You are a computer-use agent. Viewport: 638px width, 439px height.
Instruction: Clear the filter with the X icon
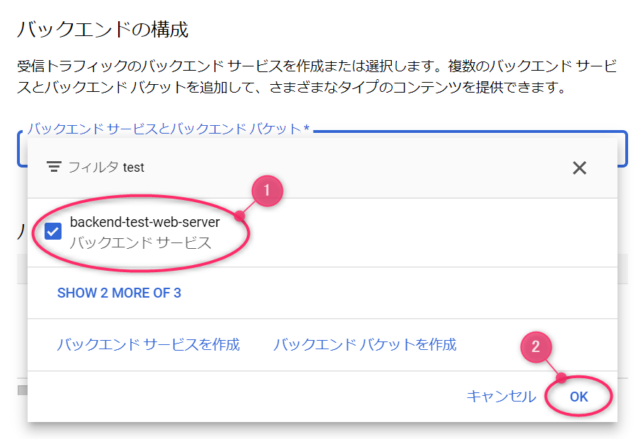tap(579, 168)
